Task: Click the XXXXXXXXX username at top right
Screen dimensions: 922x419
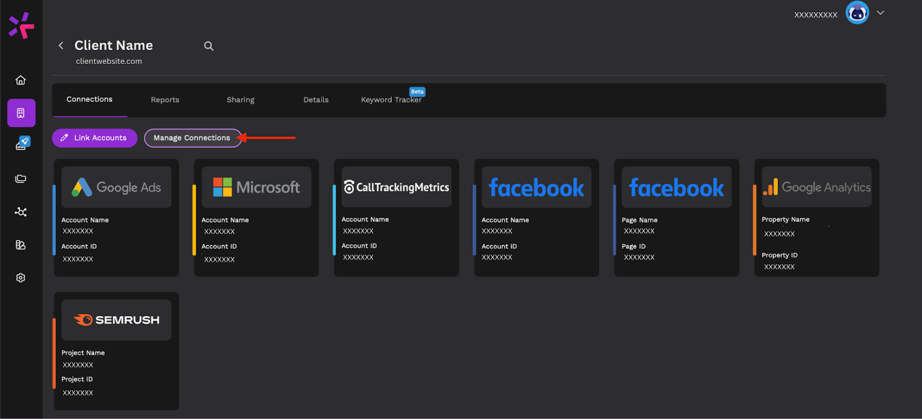Action: point(815,15)
